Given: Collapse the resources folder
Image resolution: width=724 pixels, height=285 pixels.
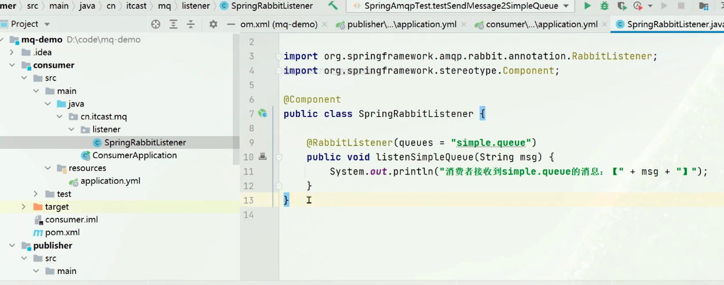Looking at the screenshot, I should (47, 168).
